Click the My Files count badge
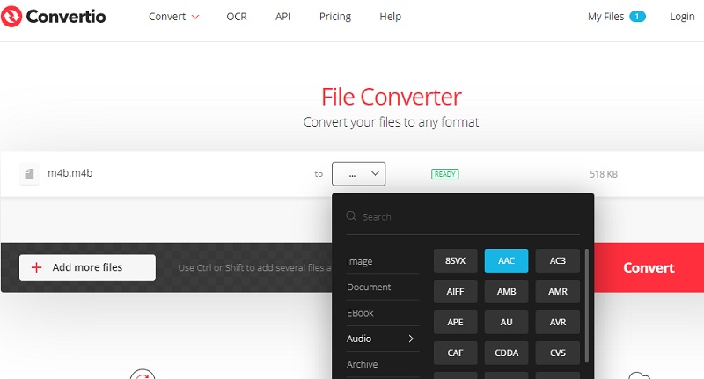 637,17
